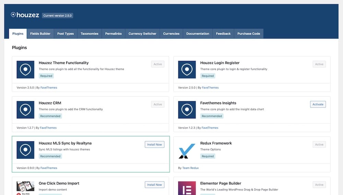The height and width of the screenshot is (195, 343).
Task: Click the Active button for Houzez Login Register
Action: click(319, 64)
